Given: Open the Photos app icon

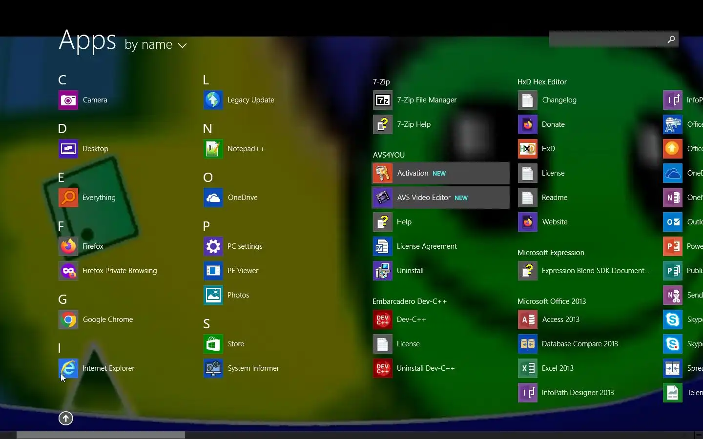Looking at the screenshot, I should pos(213,295).
